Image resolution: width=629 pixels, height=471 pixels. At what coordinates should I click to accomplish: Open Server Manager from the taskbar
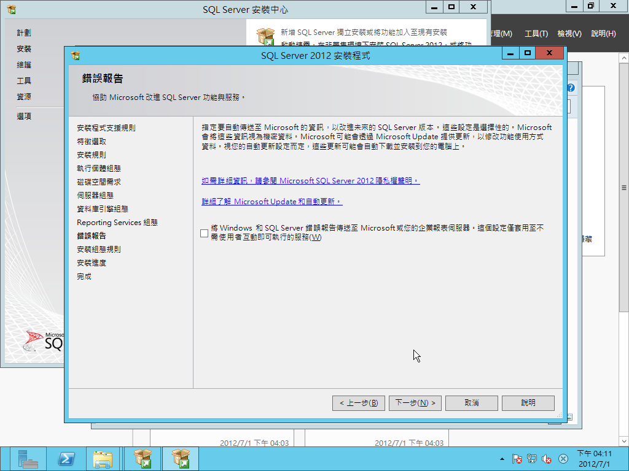click(27, 459)
